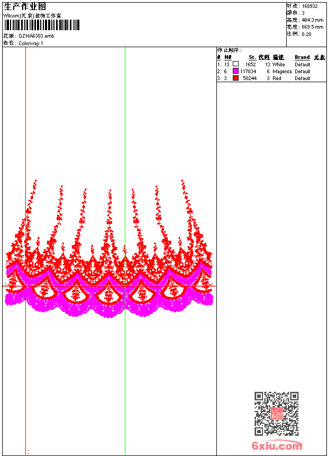
Task: Click the Brand column header
Action: pos(302,57)
